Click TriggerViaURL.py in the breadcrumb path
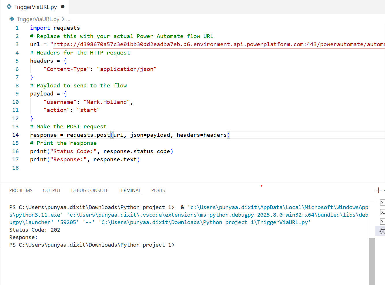385x285 pixels. point(38,19)
